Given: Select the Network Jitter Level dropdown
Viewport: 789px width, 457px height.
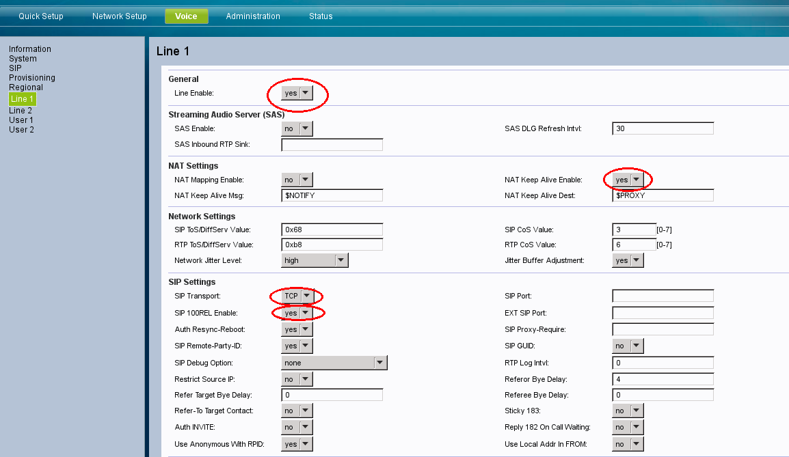Looking at the screenshot, I should [x=315, y=260].
